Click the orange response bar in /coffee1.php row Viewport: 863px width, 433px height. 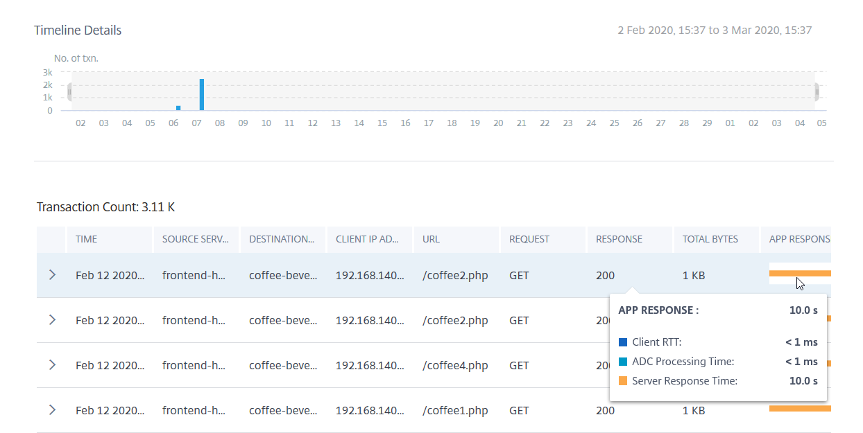point(799,409)
